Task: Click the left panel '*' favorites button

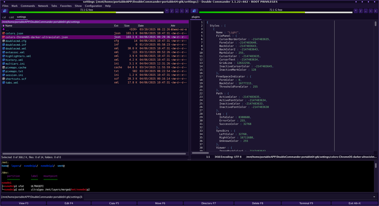Action: coord(167,11)
